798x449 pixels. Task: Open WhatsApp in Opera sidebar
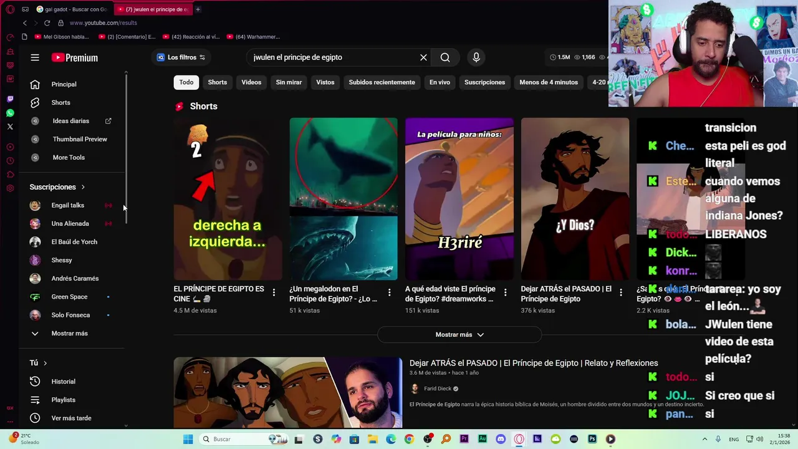point(10,113)
